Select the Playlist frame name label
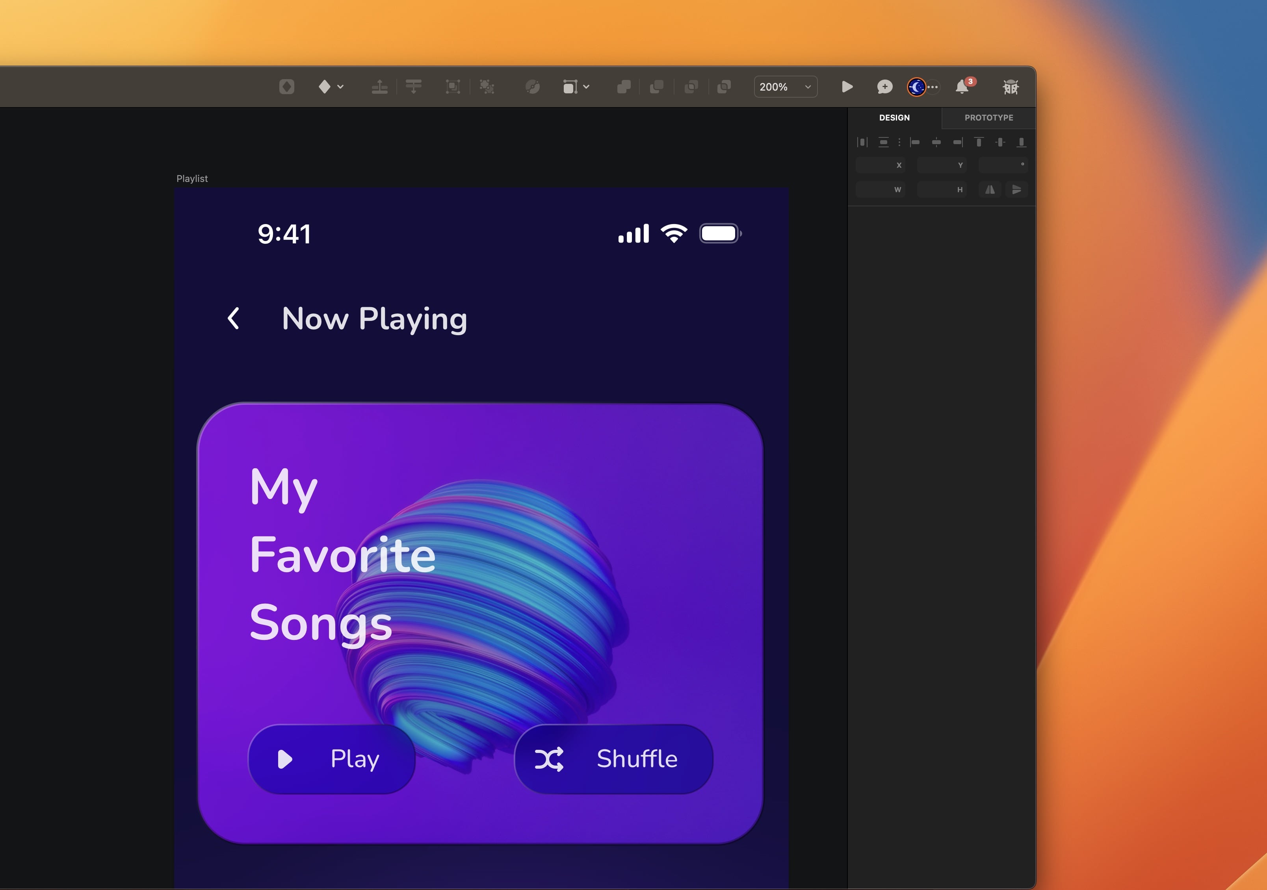Image resolution: width=1267 pixels, height=890 pixels. (x=192, y=178)
